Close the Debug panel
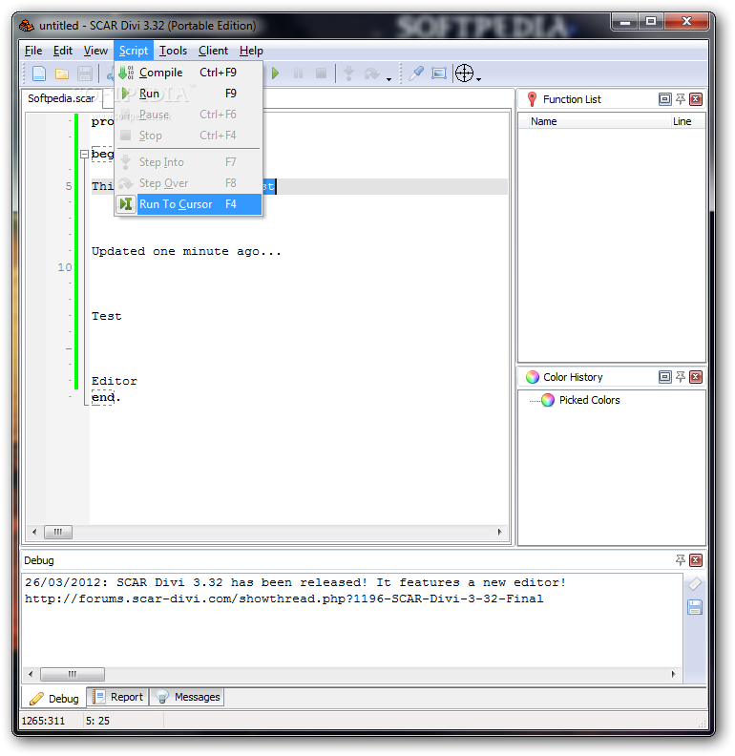Viewport: 735px width, 756px height. (696, 560)
